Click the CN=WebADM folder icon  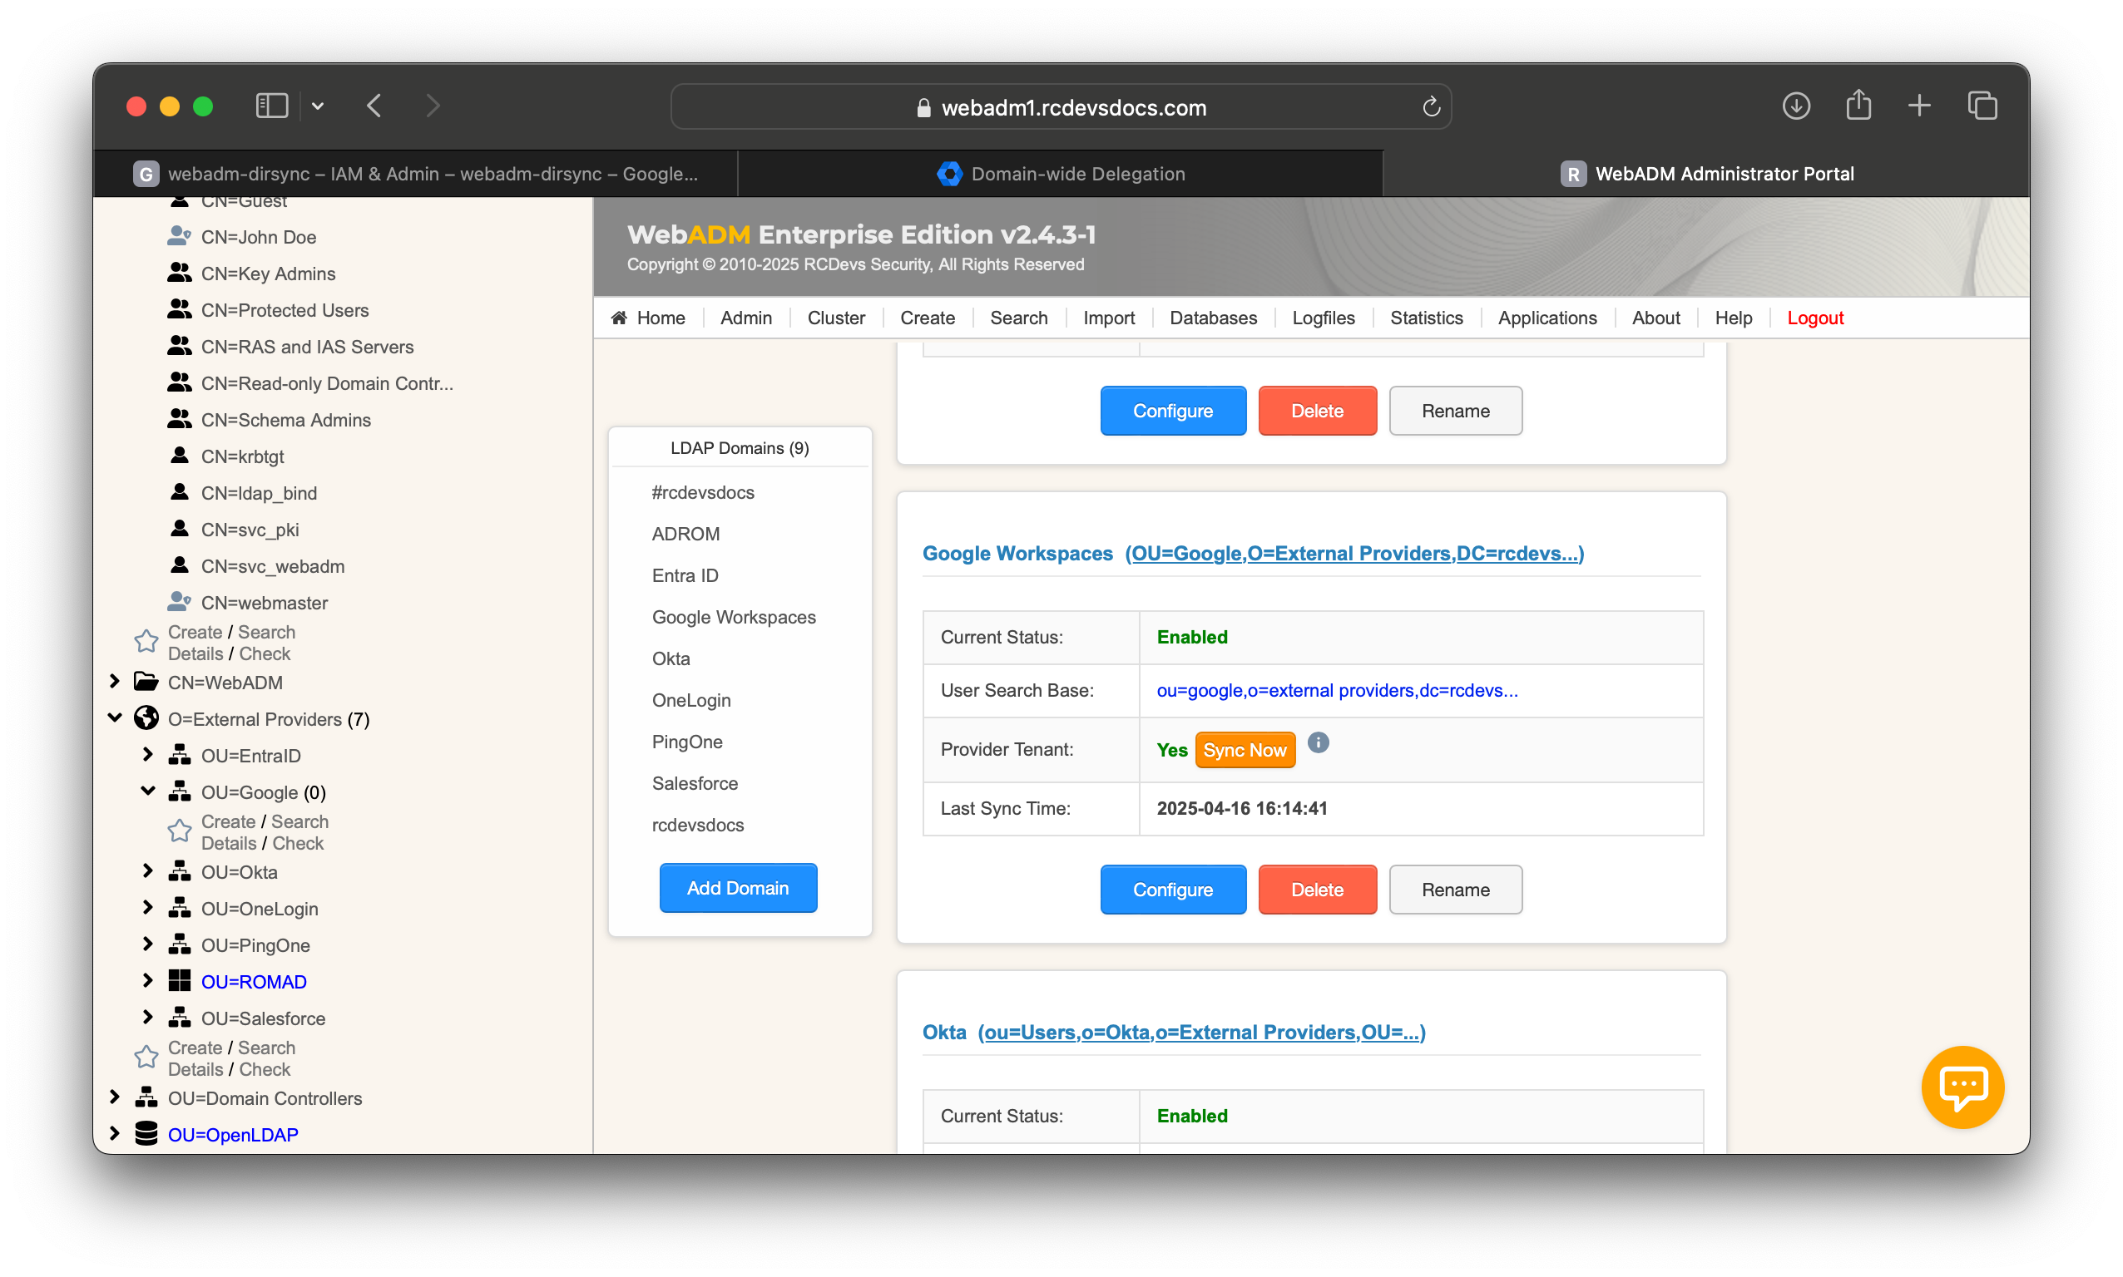coord(146,682)
